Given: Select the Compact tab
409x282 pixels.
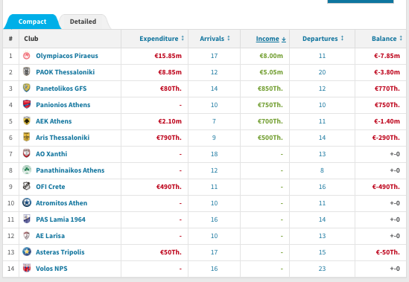Looking at the screenshot, I should click(x=32, y=22).
